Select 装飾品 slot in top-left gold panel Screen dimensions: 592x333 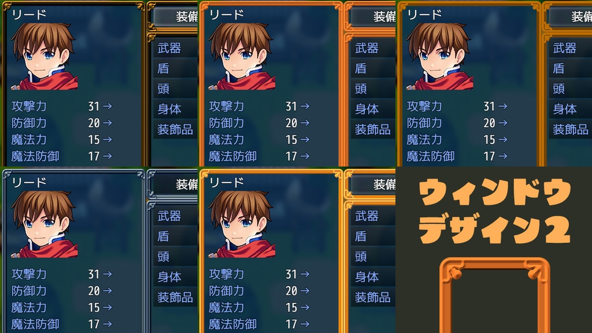[x=176, y=129]
